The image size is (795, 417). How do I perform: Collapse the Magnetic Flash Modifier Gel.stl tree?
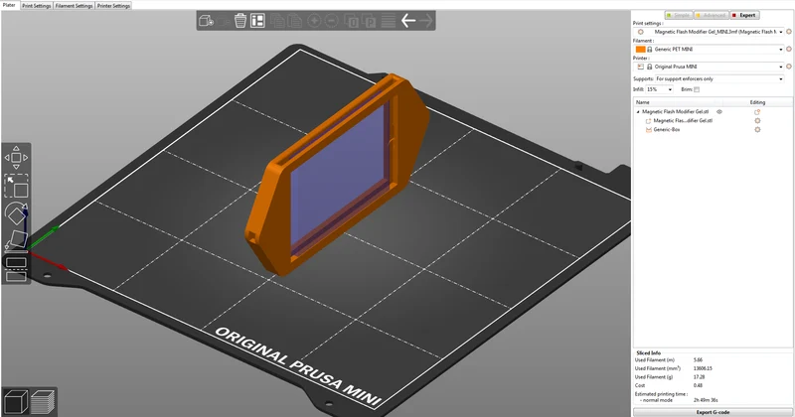click(638, 112)
